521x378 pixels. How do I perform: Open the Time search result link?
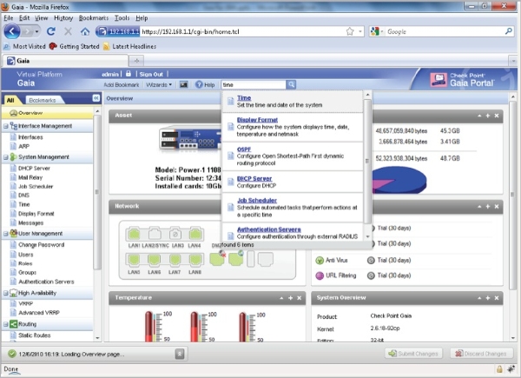point(244,97)
